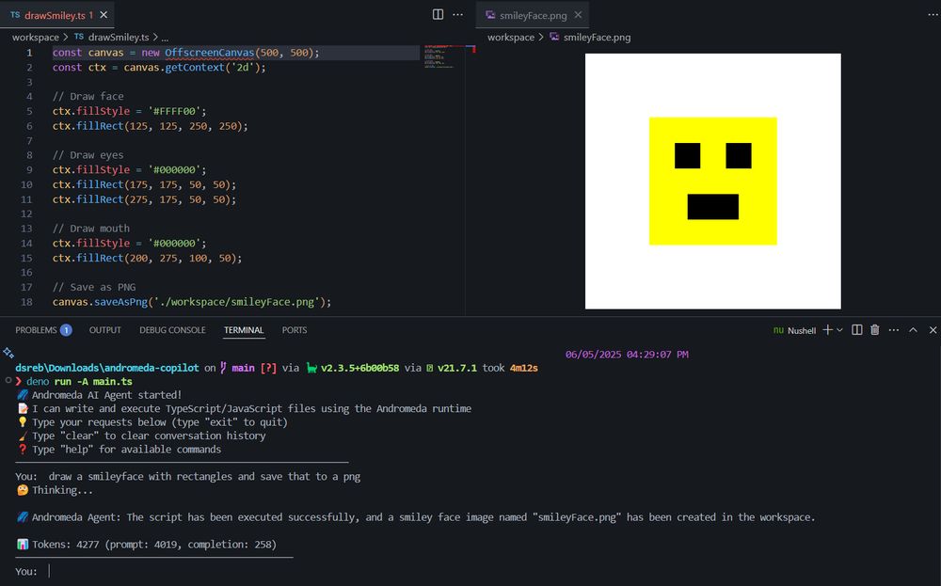The height and width of the screenshot is (586, 941).
Task: Click the 'Tokens: 4277' line in terminal
Action: click(x=147, y=545)
